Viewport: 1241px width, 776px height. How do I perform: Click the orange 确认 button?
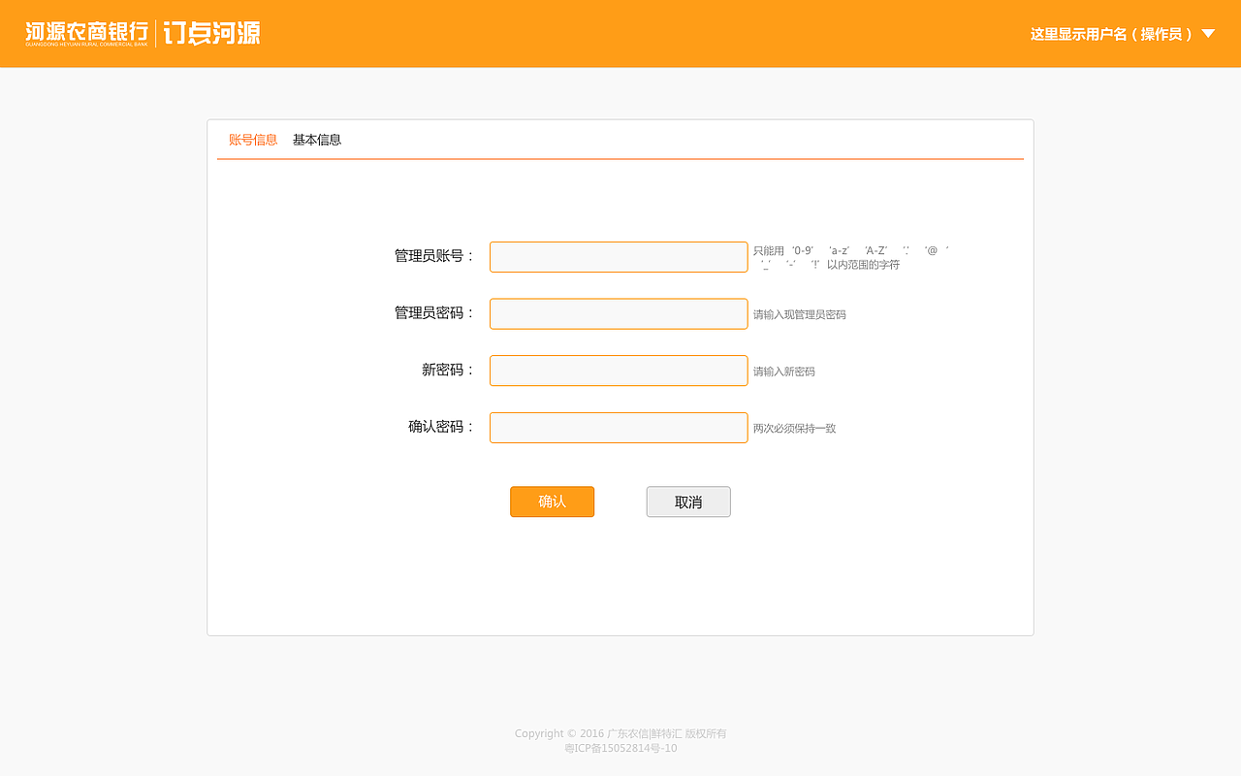[552, 501]
